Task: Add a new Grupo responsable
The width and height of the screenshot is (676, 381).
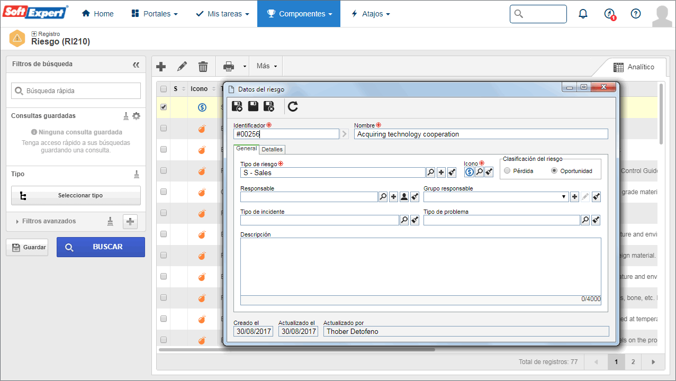Action: pos(575,197)
